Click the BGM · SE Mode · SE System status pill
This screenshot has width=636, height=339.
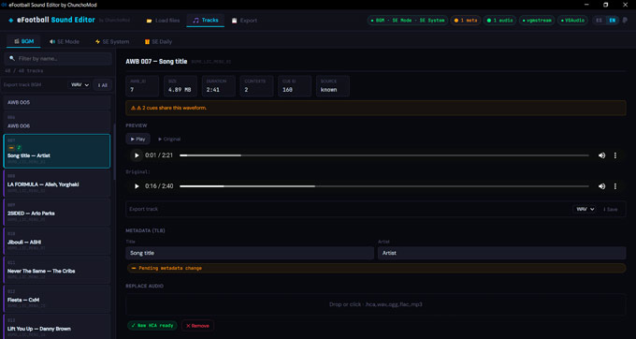(408, 21)
